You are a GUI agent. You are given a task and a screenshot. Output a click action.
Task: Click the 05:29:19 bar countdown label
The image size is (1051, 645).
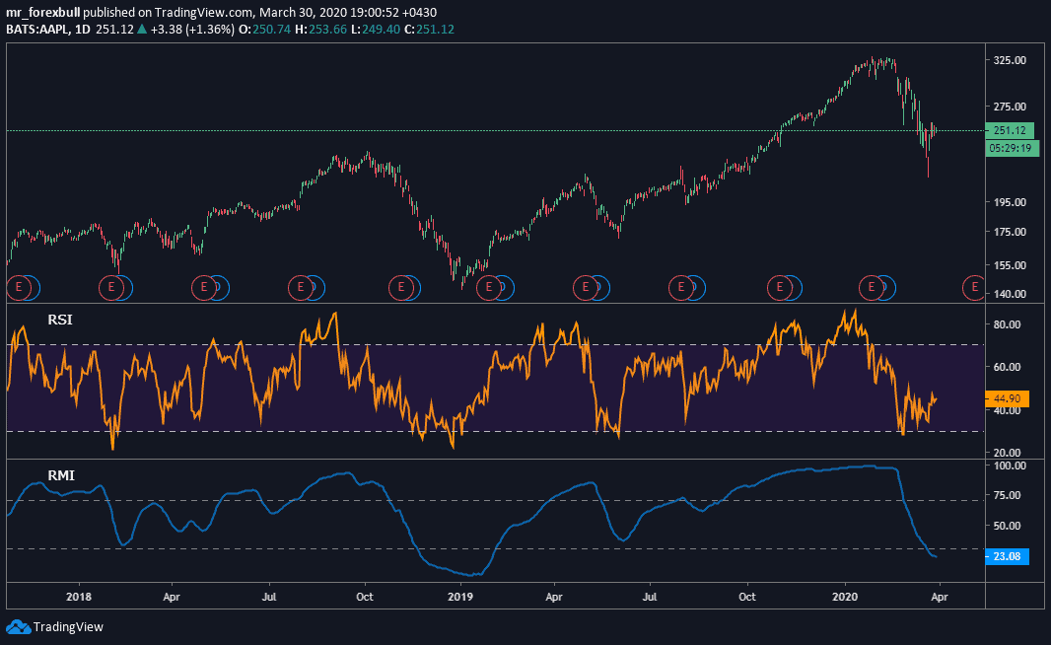tap(1009, 148)
